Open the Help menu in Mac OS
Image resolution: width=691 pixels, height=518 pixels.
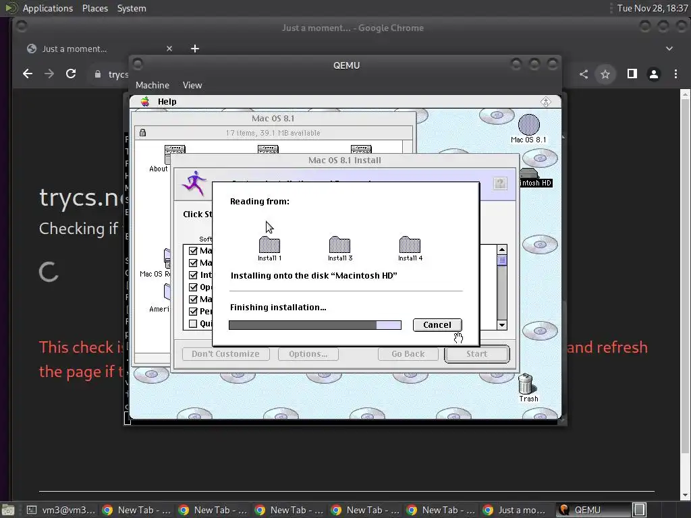click(x=167, y=102)
